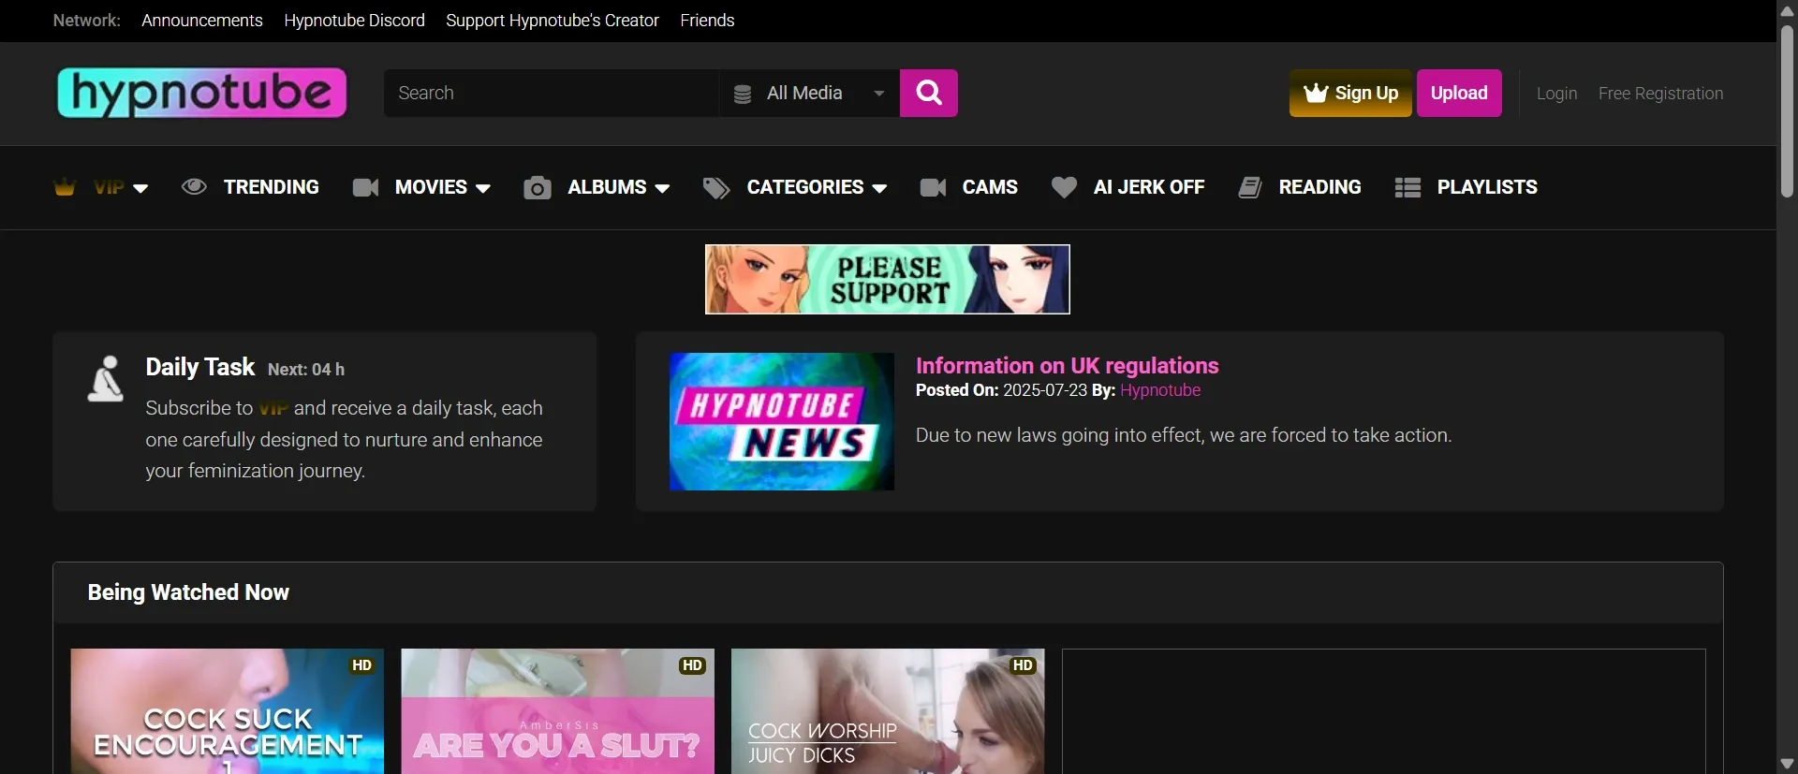Image resolution: width=1798 pixels, height=774 pixels.
Task: Click the pink Upload button
Action: (x=1459, y=93)
